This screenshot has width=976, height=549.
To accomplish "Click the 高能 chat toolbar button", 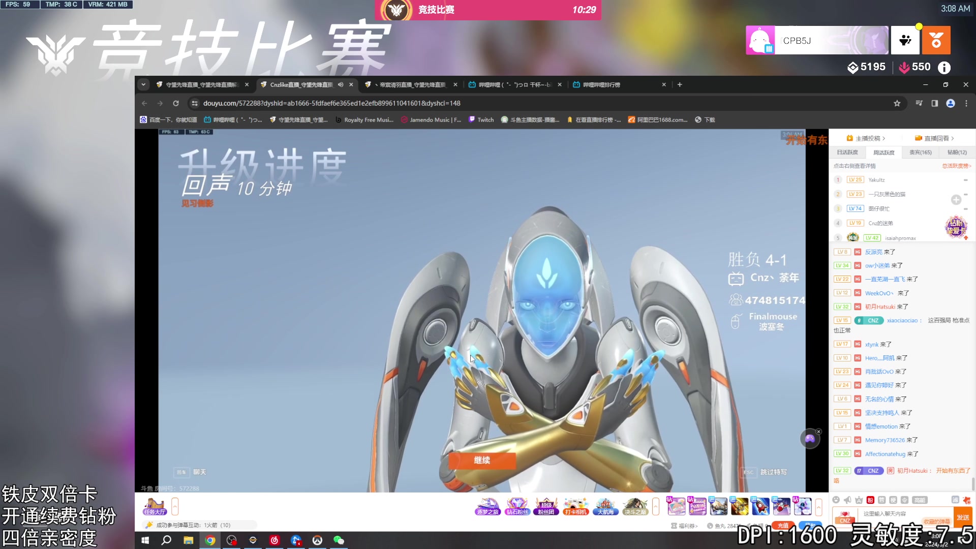I will pos(920,500).
